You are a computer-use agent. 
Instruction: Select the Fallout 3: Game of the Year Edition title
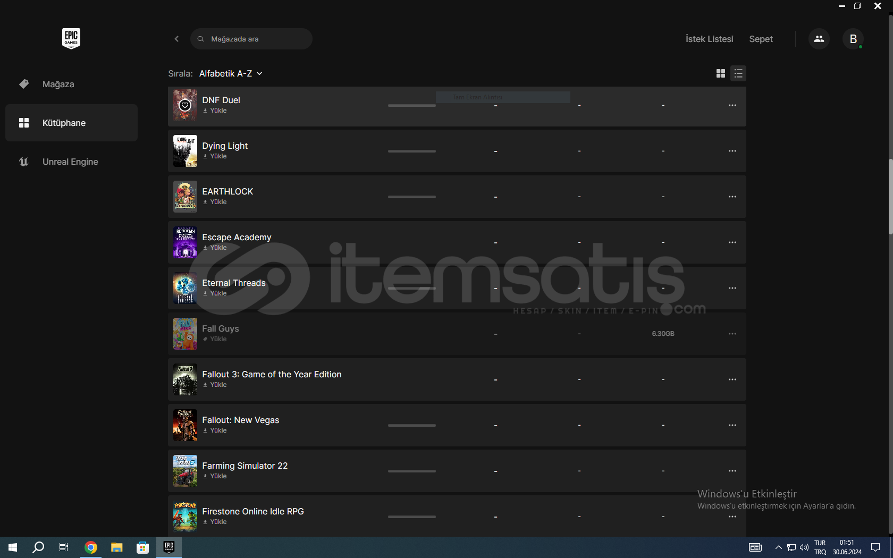pos(272,374)
